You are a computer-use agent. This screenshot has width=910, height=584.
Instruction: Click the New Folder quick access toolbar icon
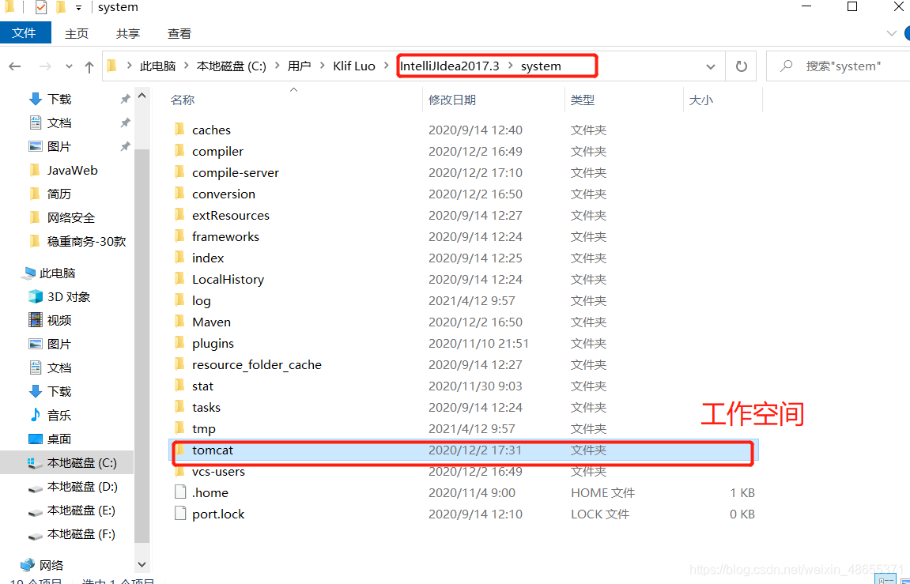[59, 7]
